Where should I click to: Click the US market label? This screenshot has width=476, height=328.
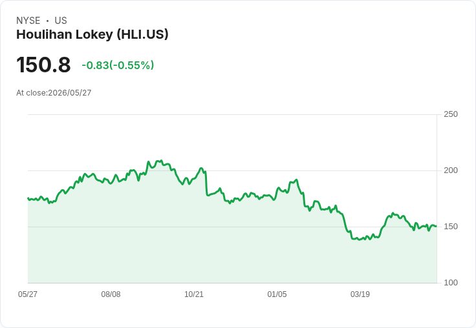click(x=61, y=21)
